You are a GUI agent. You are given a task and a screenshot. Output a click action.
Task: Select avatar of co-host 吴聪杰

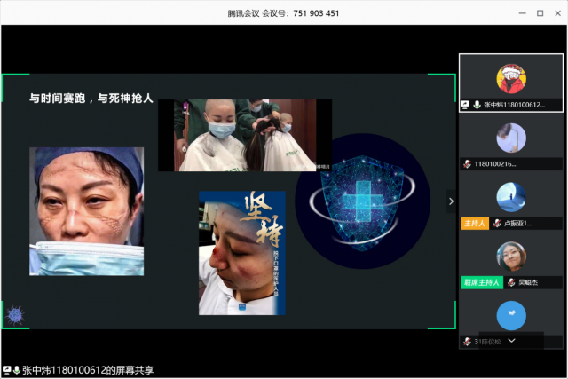pos(511,257)
